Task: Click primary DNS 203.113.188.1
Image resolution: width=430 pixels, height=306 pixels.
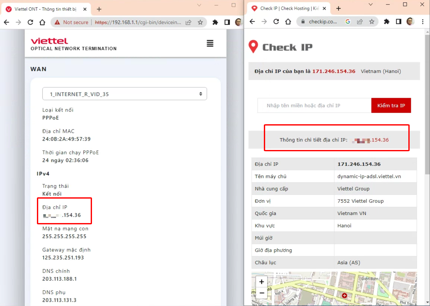Action: pos(60,279)
